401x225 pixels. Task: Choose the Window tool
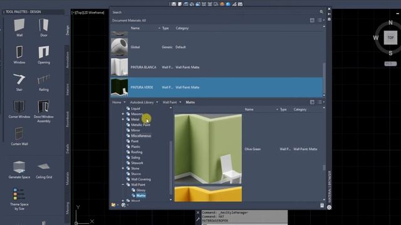[19, 54]
